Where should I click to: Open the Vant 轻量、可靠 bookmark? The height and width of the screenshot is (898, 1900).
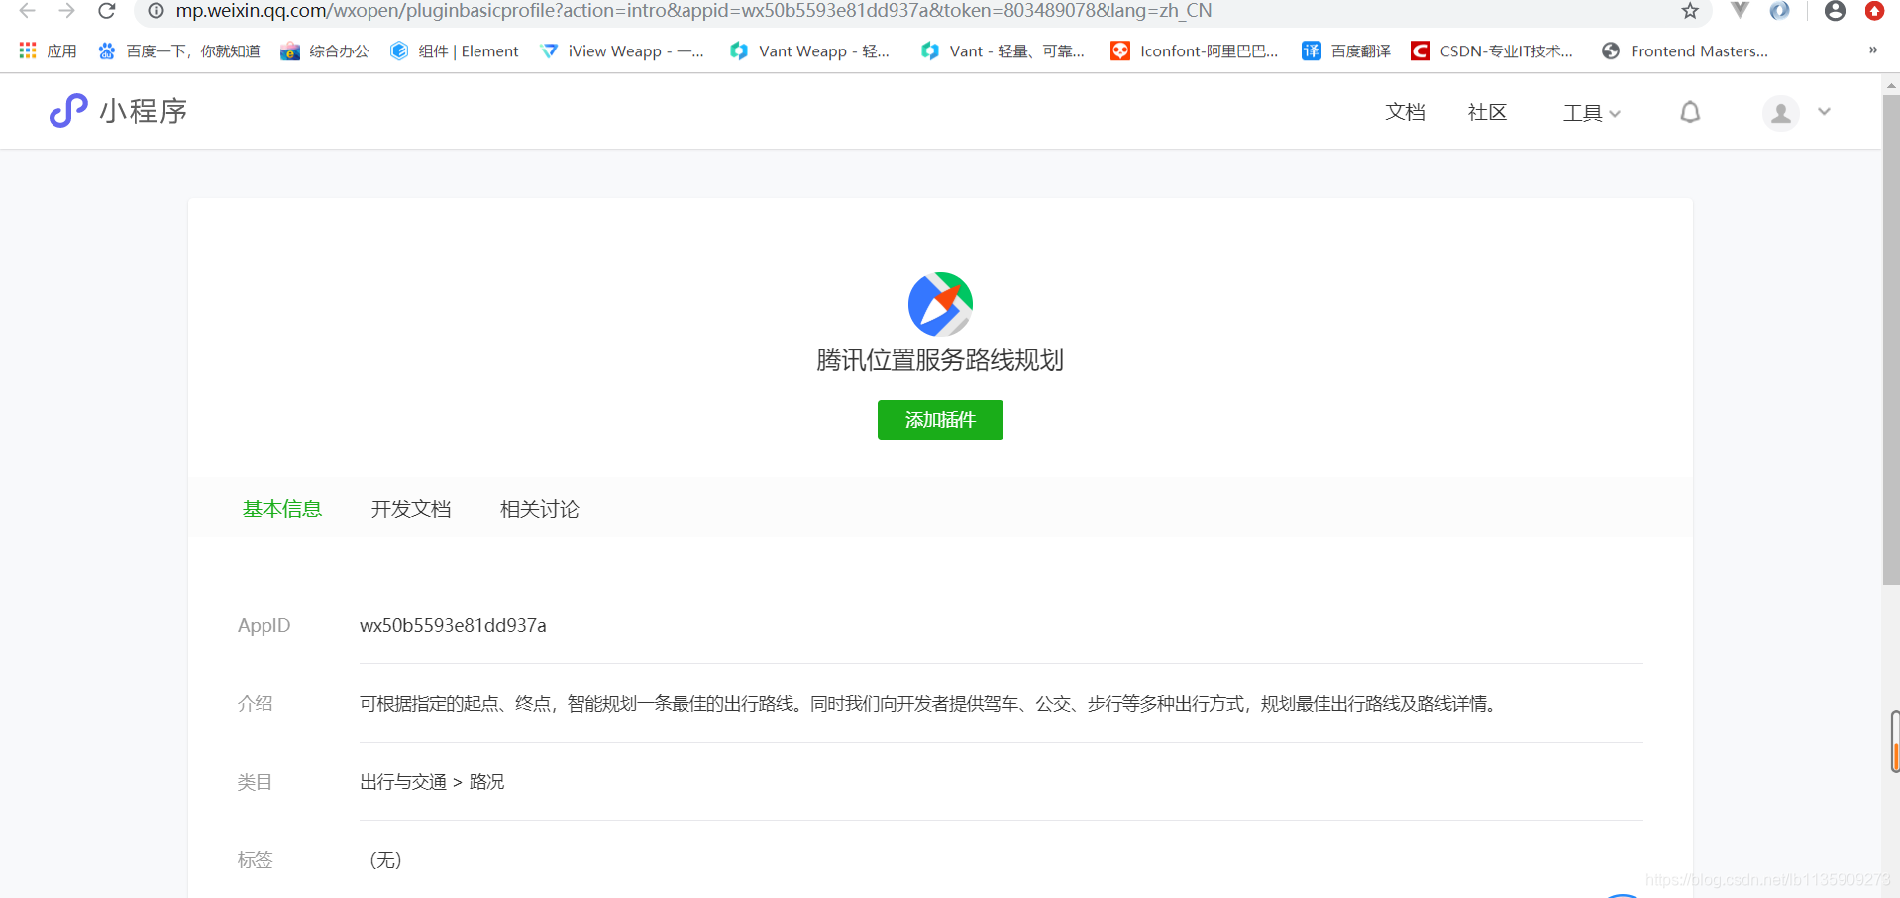1003,51
